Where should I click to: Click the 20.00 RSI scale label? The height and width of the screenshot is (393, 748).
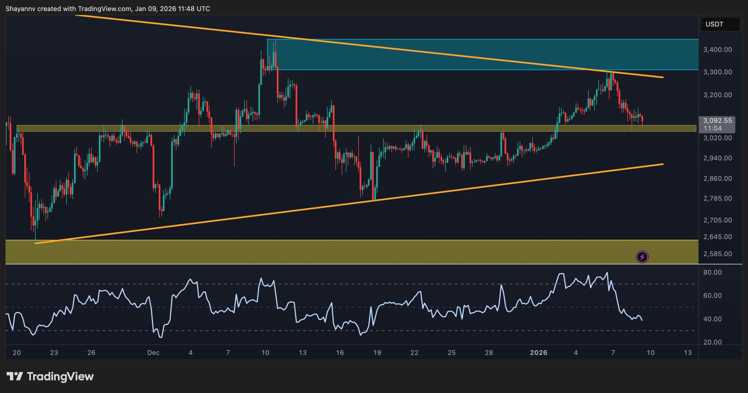(712, 342)
